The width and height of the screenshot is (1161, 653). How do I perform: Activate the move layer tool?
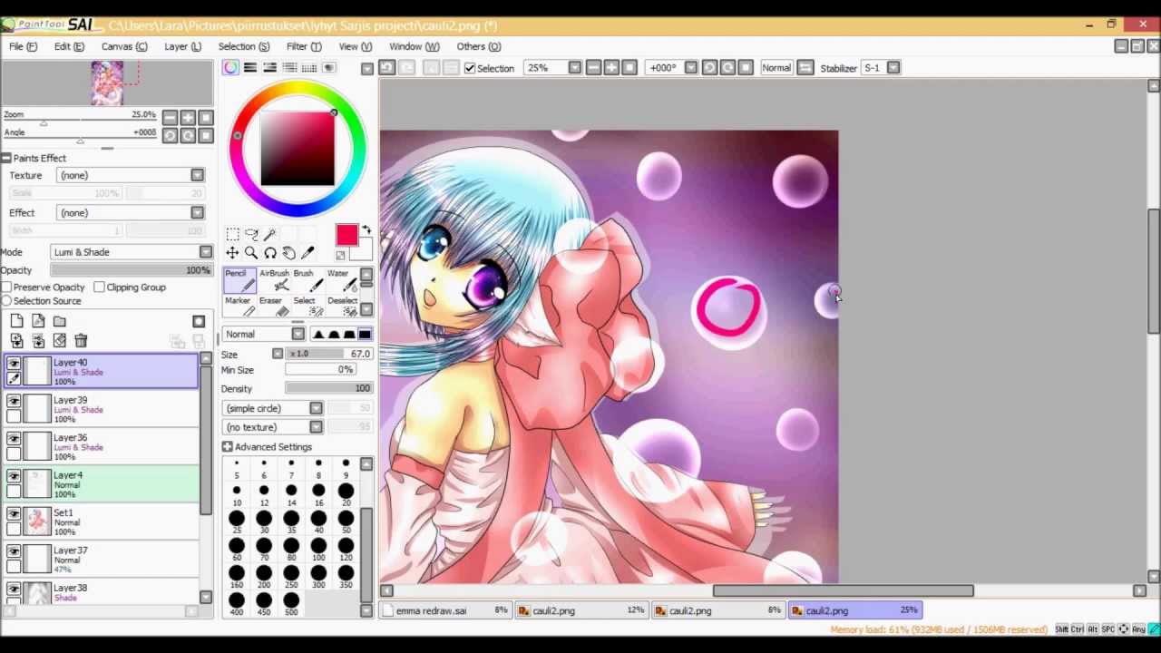(233, 253)
